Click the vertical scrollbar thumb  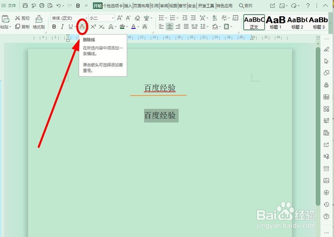pos(318,126)
